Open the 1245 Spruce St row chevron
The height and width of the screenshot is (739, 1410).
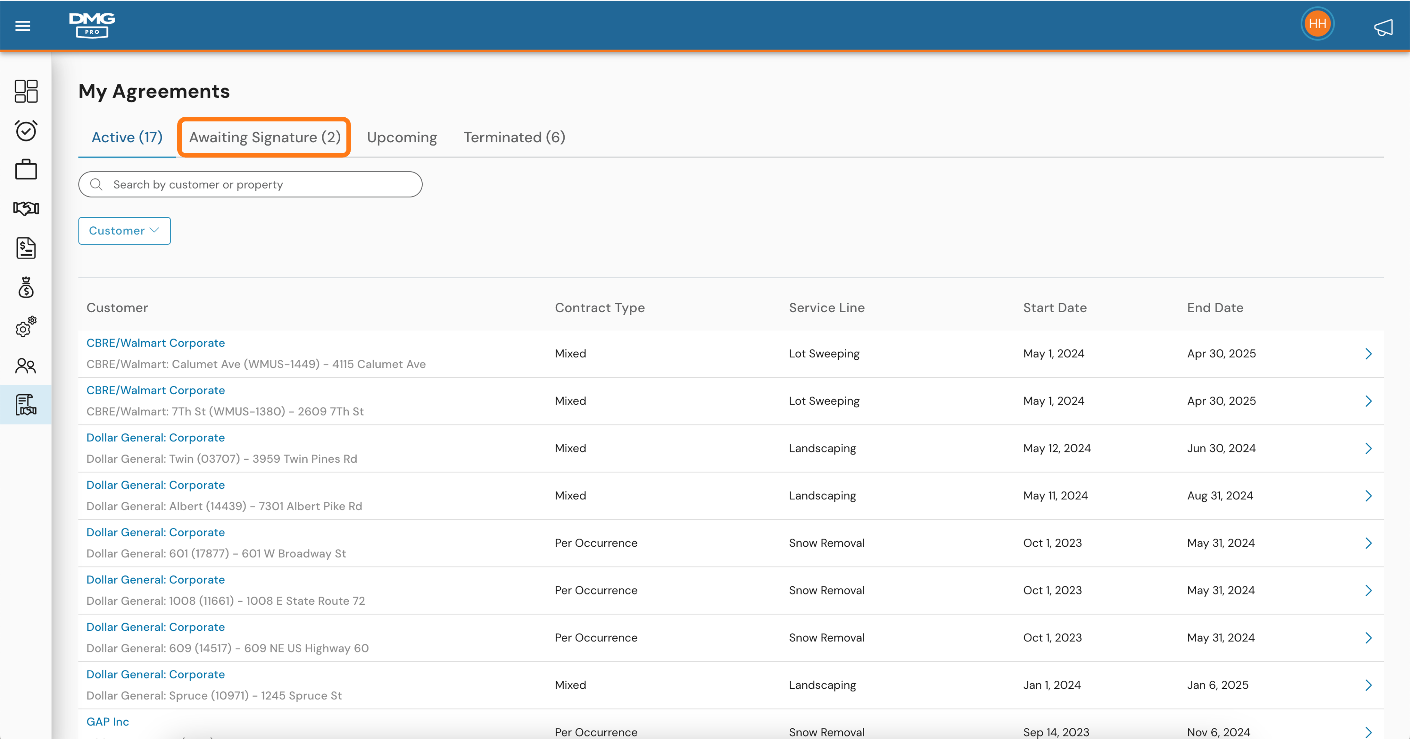(1368, 685)
